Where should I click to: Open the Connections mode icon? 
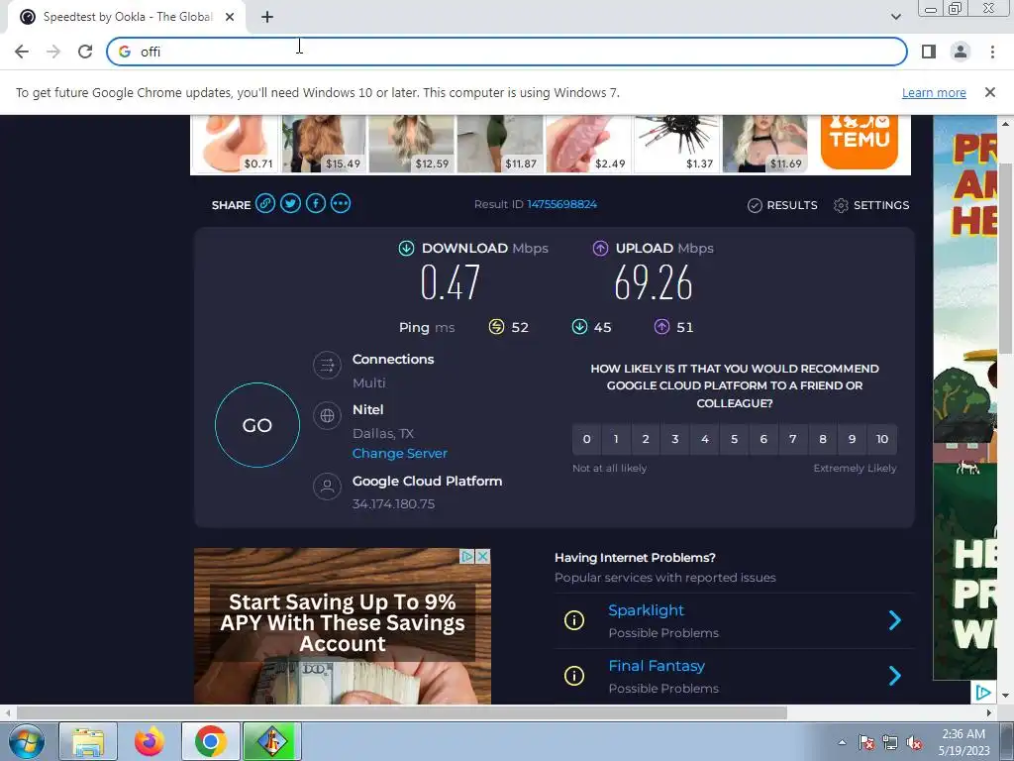tap(327, 365)
